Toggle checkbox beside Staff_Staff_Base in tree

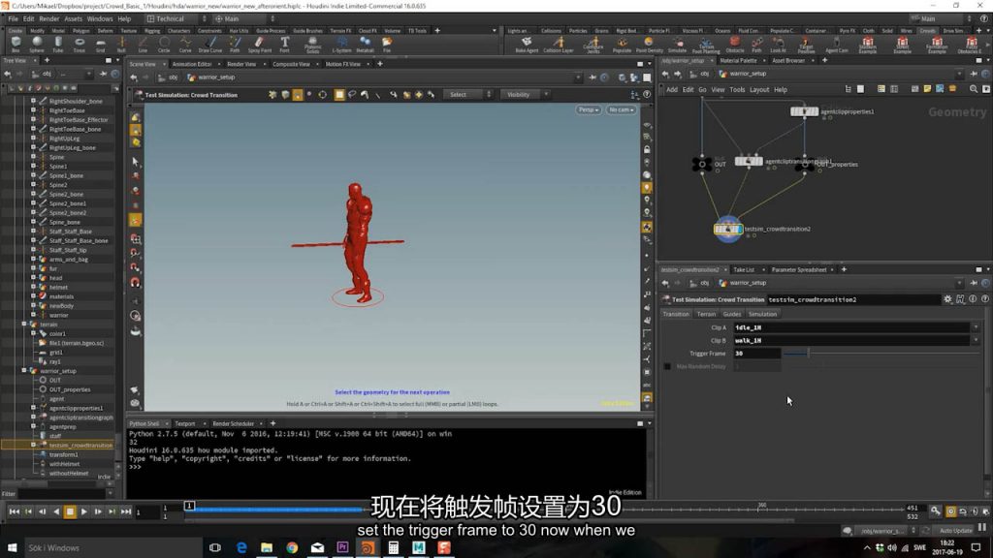(34, 231)
